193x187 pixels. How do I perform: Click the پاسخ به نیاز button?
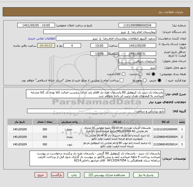(x=146, y=175)
